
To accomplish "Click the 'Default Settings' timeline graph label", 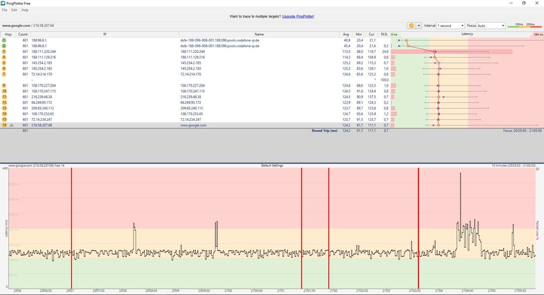I will (272, 165).
